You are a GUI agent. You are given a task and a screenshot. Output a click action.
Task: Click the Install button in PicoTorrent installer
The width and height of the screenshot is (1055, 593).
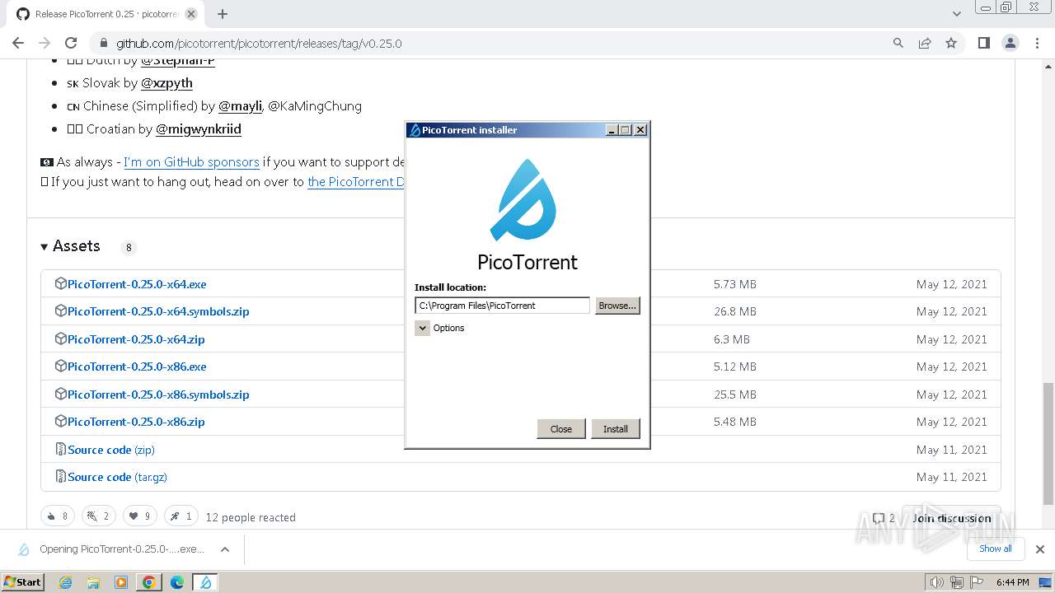(616, 429)
